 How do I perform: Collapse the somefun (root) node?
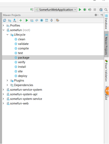[3, 30]
